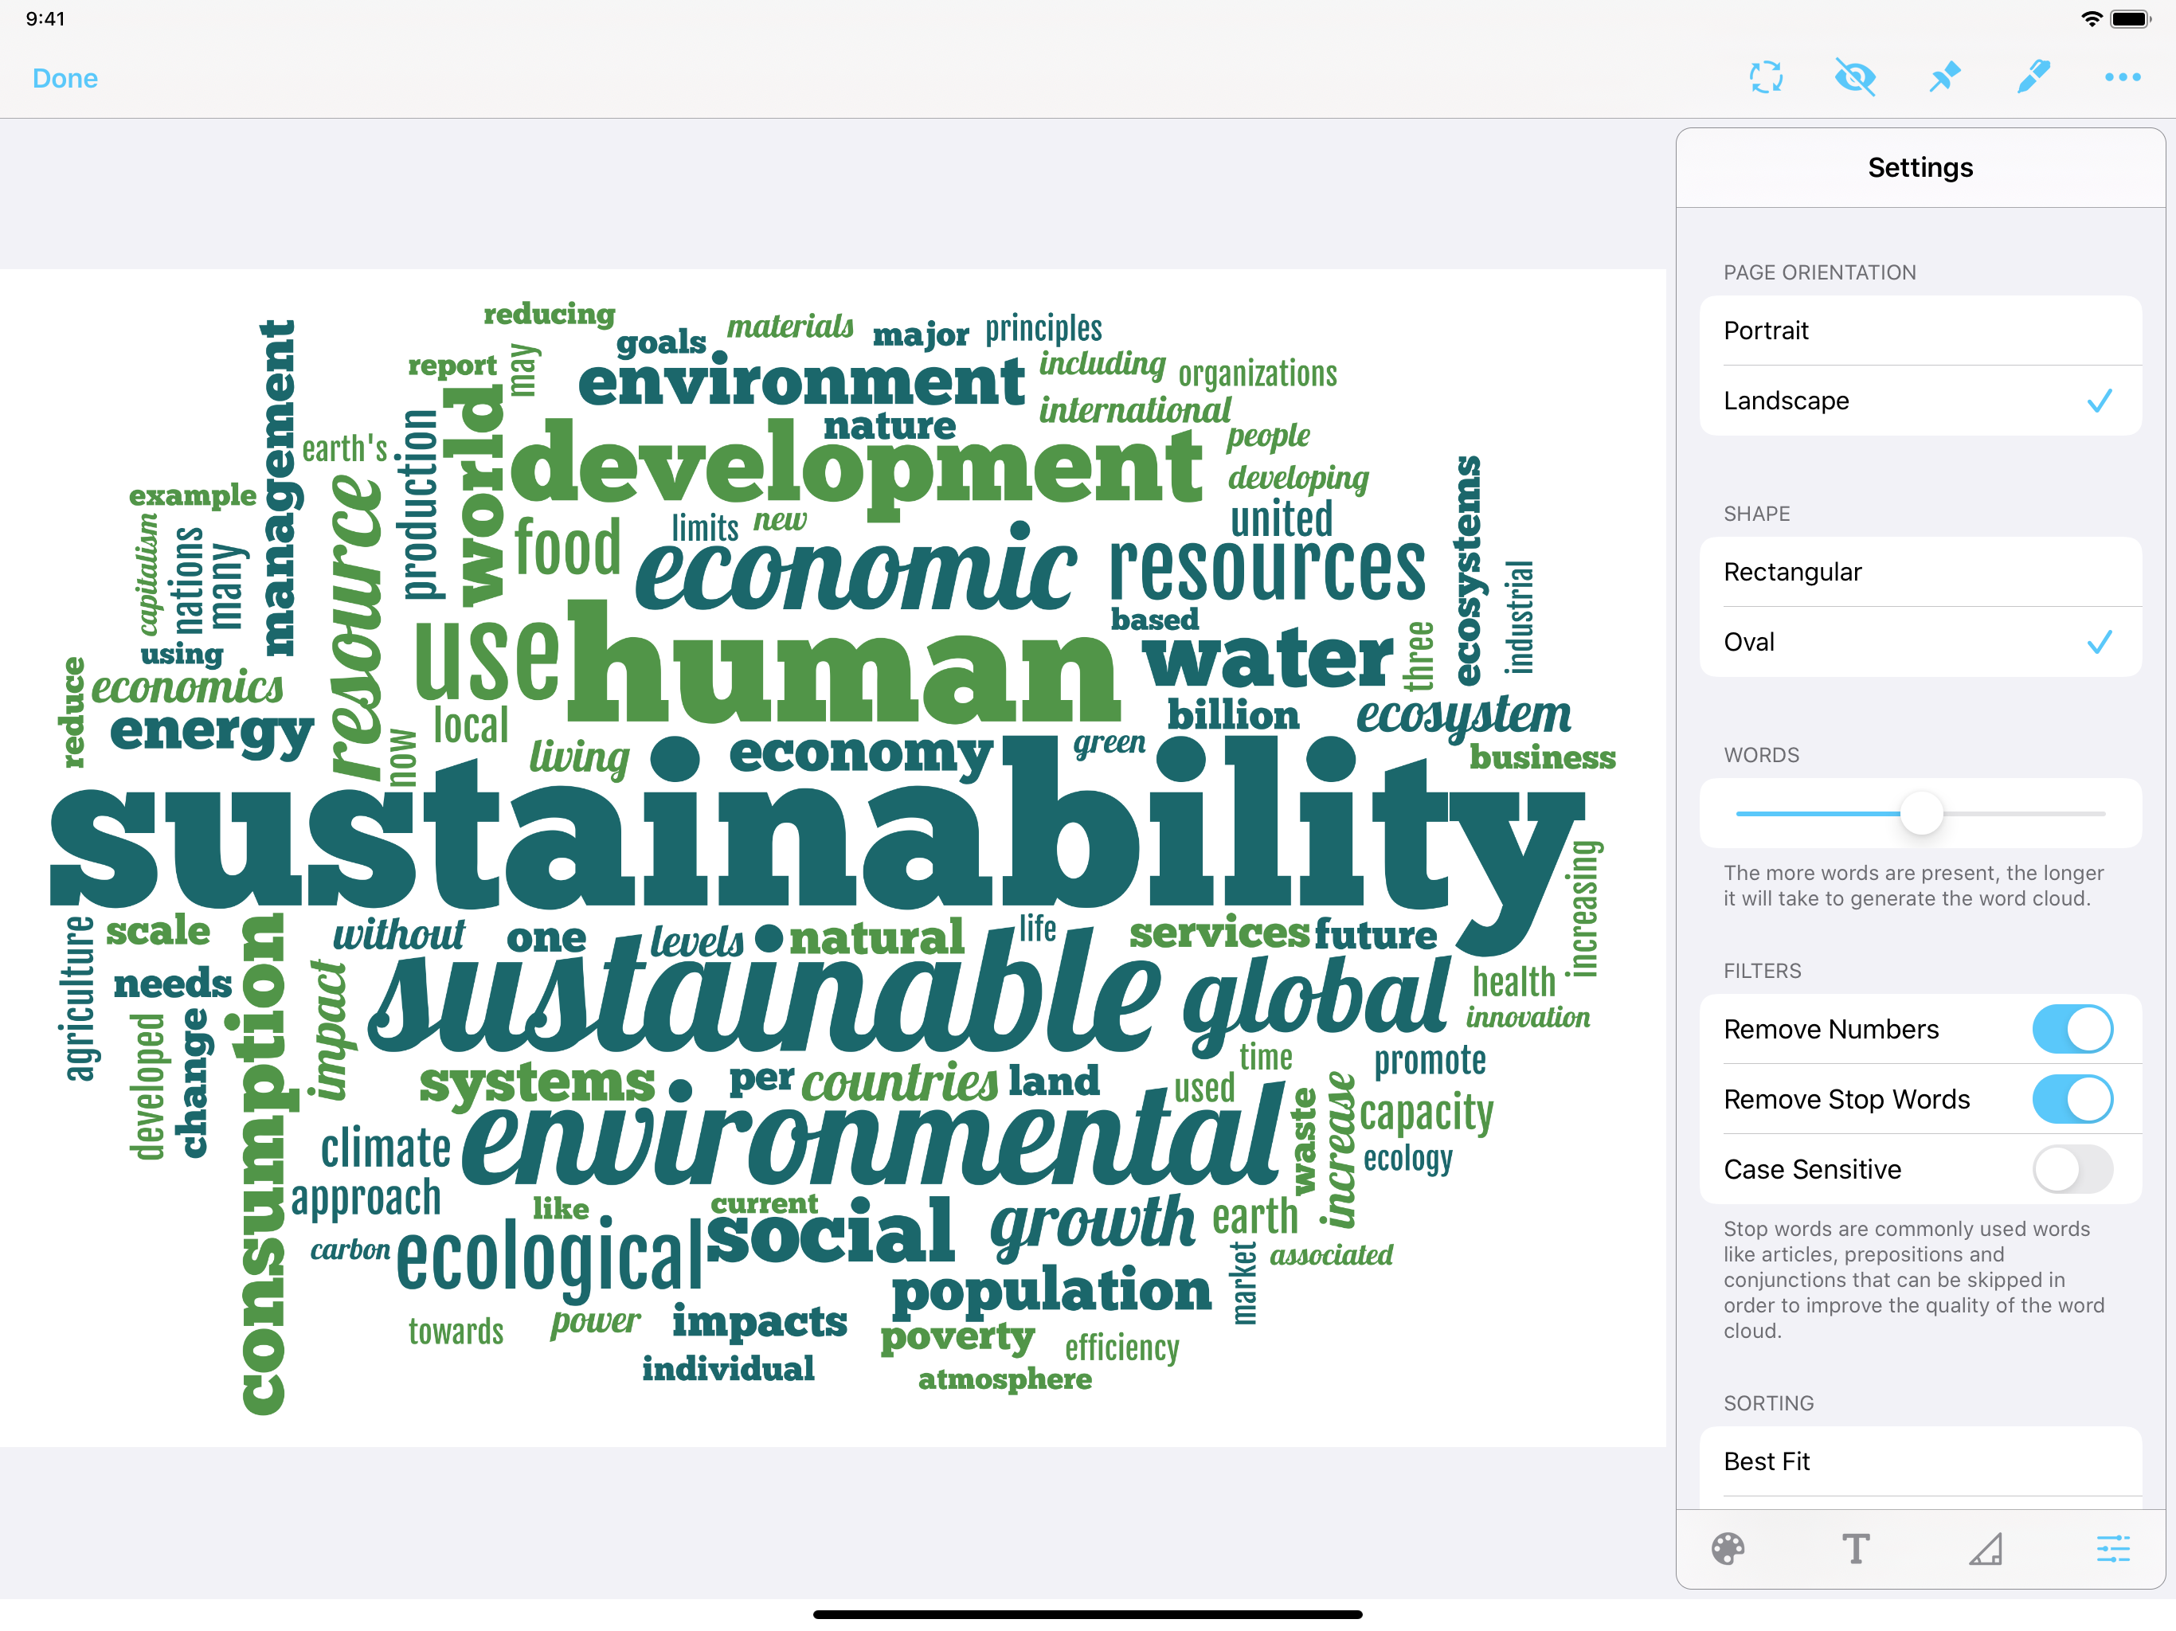
Task: Tap the word 'agriculture' in the cloud
Action: click(x=79, y=998)
